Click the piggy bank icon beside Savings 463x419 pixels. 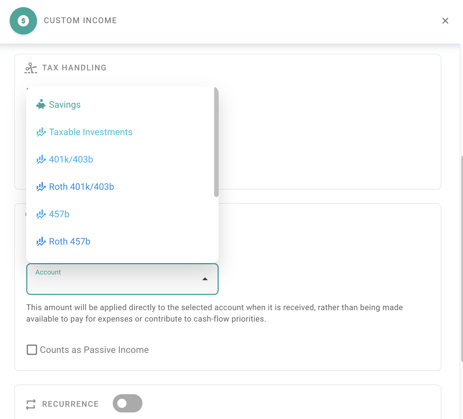[x=41, y=104]
